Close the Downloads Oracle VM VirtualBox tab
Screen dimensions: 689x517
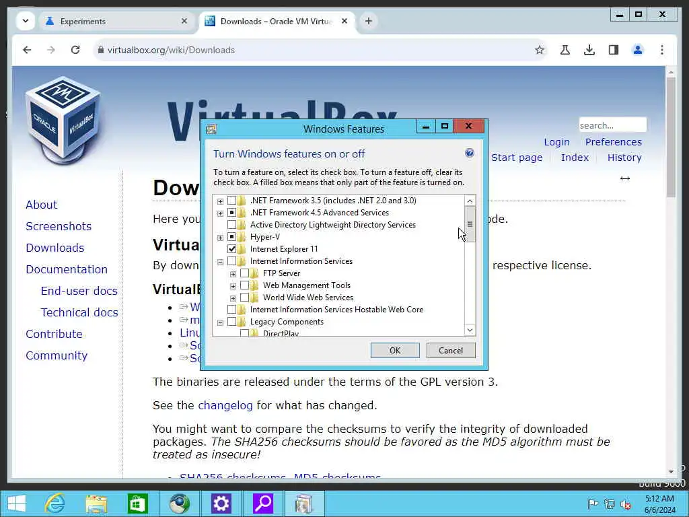pos(344,21)
